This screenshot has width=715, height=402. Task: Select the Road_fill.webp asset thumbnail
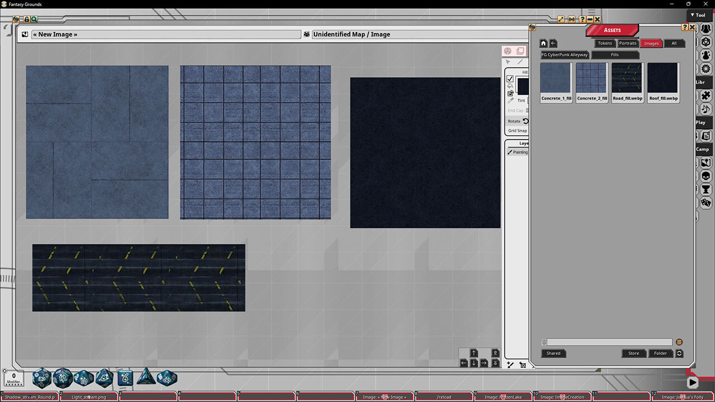tap(627, 79)
